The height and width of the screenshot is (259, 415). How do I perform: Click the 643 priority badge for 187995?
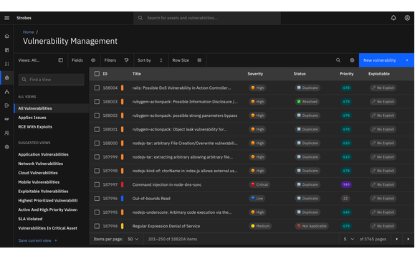(x=346, y=212)
